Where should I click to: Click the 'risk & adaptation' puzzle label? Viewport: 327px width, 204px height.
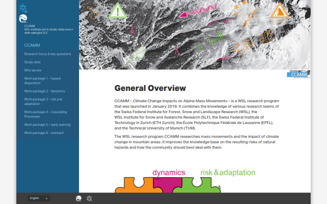click(x=228, y=172)
